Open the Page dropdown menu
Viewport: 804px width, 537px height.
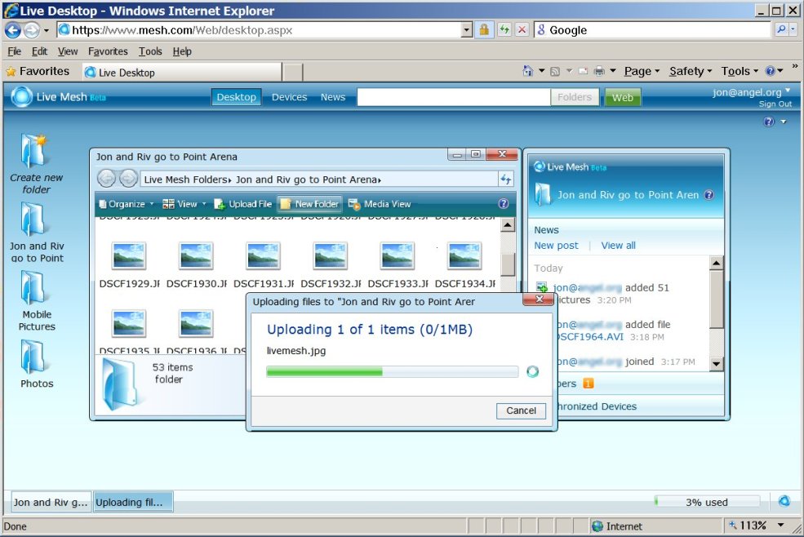[x=642, y=71]
